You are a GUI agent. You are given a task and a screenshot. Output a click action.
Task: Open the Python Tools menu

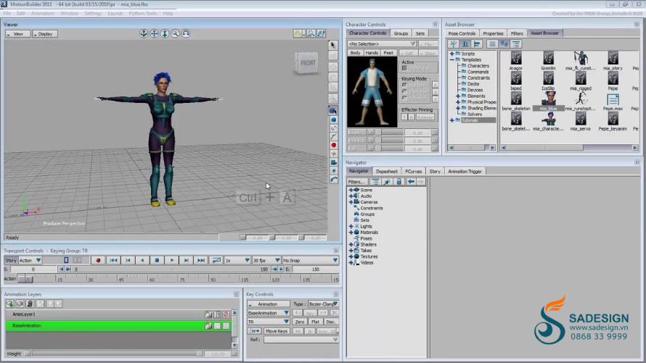(142, 14)
